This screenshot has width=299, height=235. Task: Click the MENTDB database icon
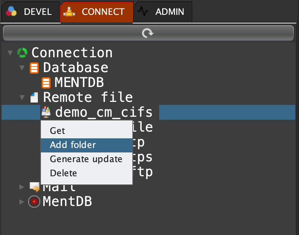point(46,83)
